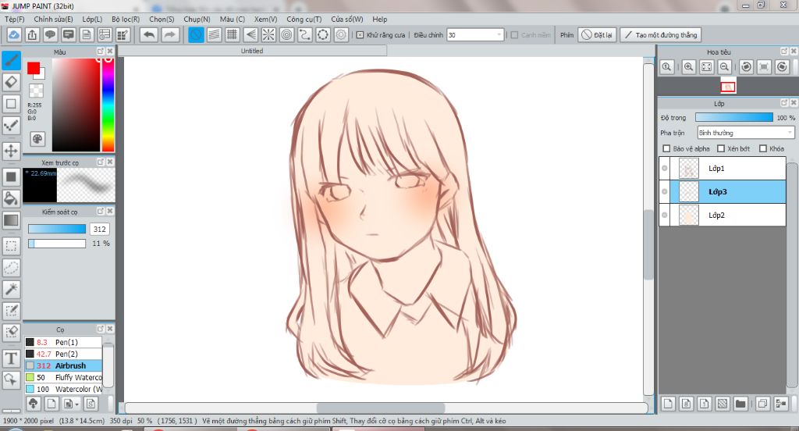Select the Brush tool in left toolbar
The width and height of the screenshot is (799, 431).
click(x=11, y=60)
